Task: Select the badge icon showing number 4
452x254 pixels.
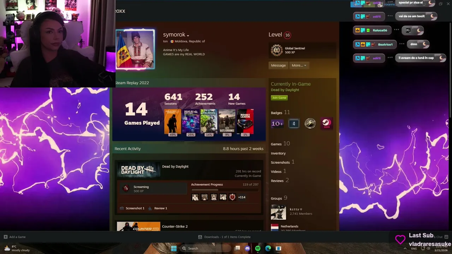Action: click(x=293, y=123)
